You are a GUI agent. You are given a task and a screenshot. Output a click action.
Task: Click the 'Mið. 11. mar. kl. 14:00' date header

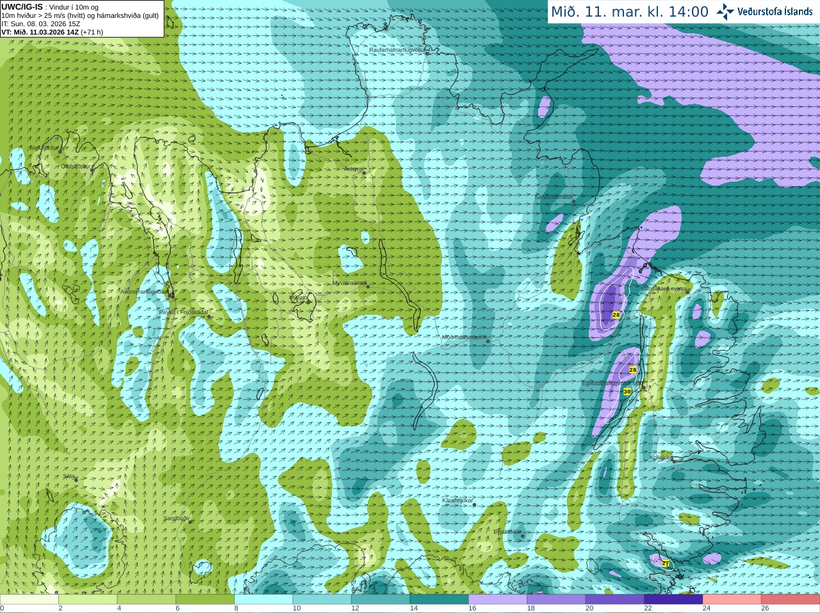[630, 12]
